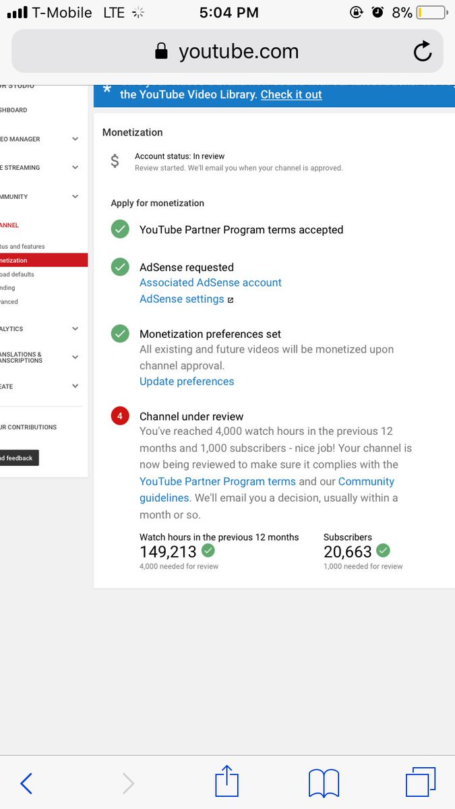
Task: Tap the 149,213 watch hours value
Action: (168, 551)
